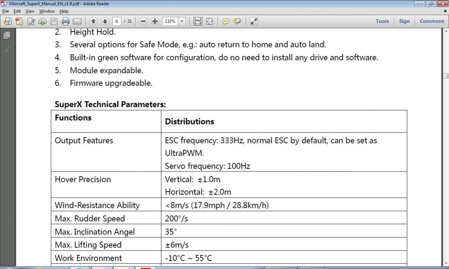Click the page number field showing 6
449x269 pixels.
point(117,21)
